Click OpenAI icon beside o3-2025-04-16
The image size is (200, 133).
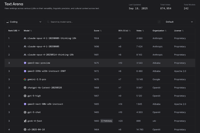[x=25, y=129]
